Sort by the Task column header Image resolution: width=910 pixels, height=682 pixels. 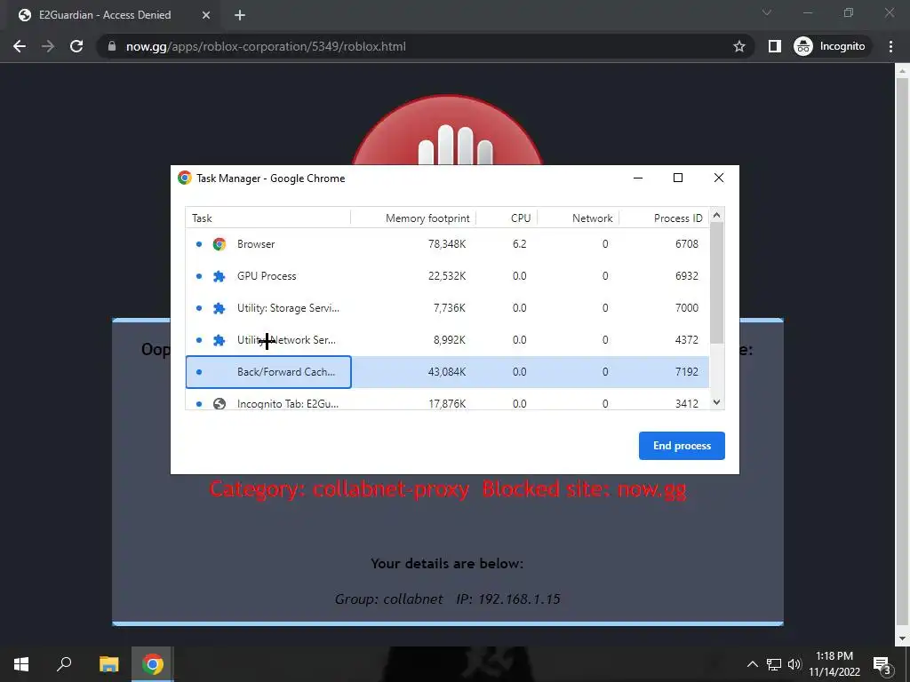pyautogui.click(x=267, y=218)
